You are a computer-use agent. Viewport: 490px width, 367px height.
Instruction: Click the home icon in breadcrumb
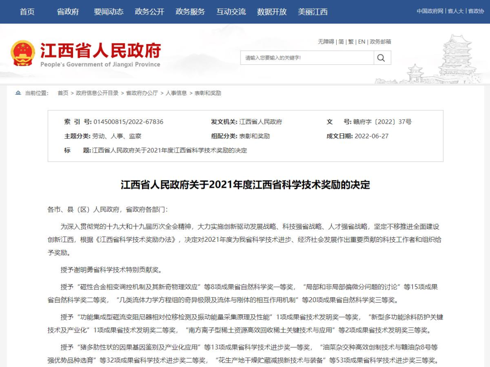[18, 93]
